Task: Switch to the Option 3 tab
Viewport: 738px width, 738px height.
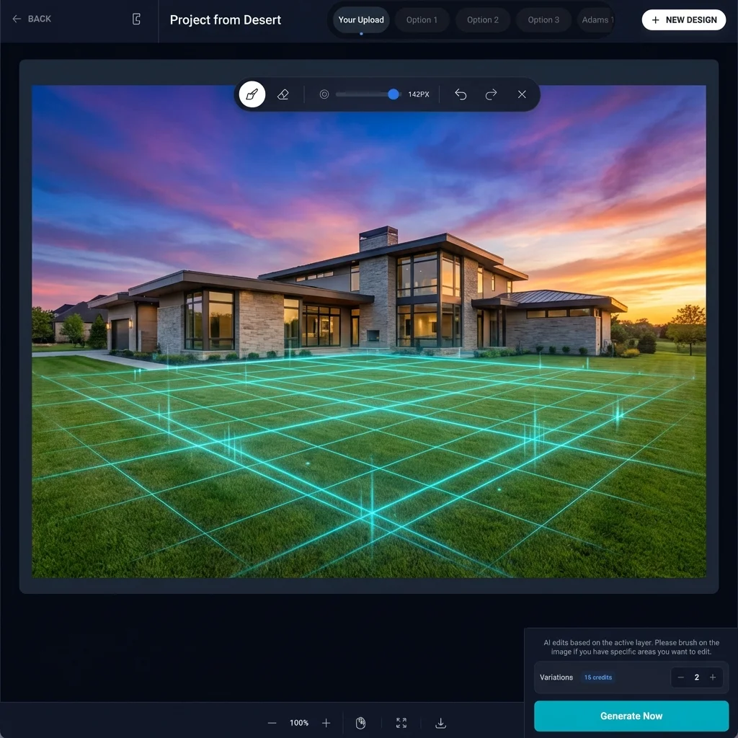Action: coord(543,20)
